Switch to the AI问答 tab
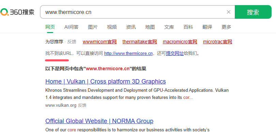This screenshot has height=132, width=276. (71, 27)
